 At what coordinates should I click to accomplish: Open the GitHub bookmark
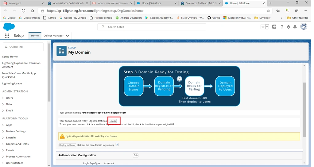(214, 18)
